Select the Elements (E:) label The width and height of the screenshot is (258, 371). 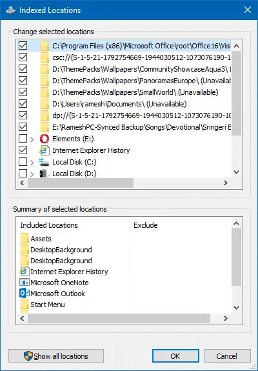click(73, 139)
